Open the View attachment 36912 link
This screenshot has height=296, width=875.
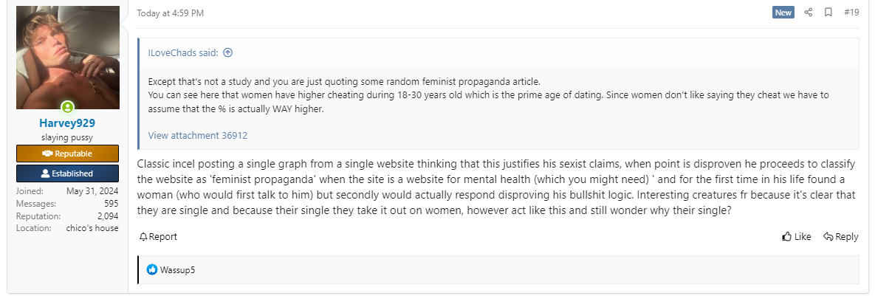[x=197, y=135]
